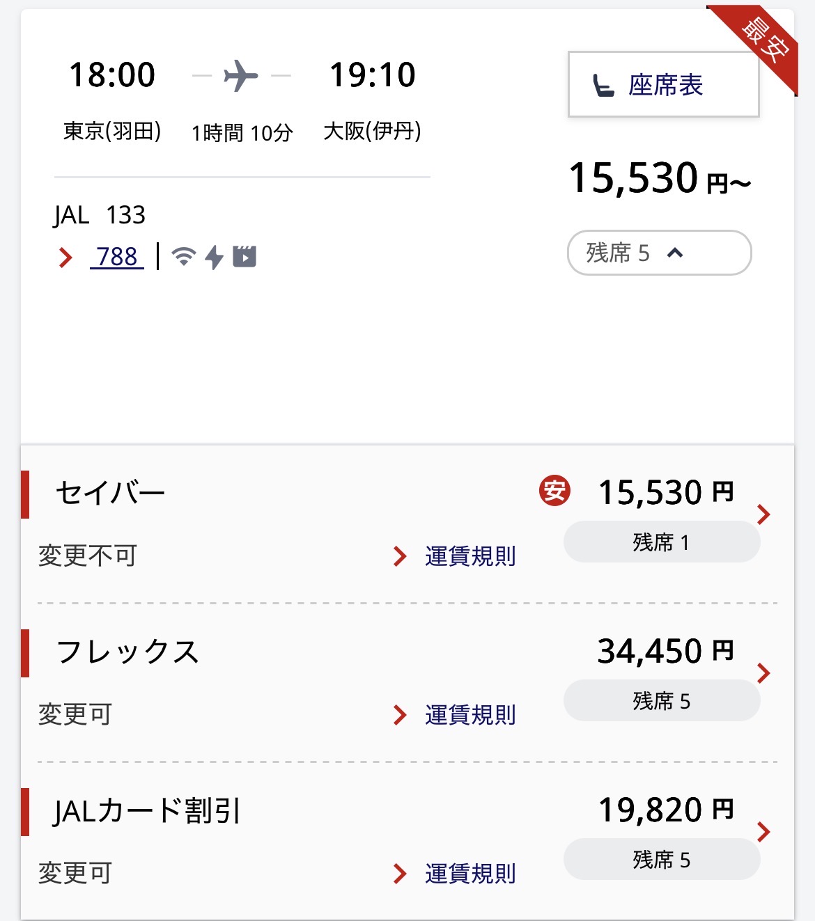View 運賃規則 for JALカード割引 fare

(x=469, y=874)
